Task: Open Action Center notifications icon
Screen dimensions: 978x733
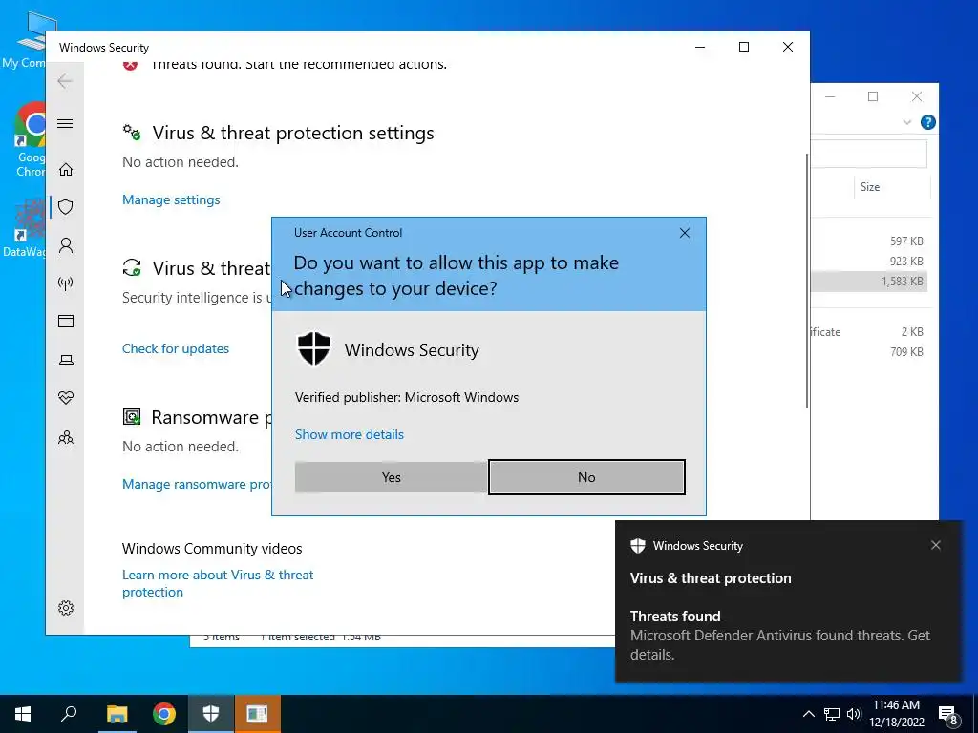Action: pyautogui.click(x=948, y=715)
